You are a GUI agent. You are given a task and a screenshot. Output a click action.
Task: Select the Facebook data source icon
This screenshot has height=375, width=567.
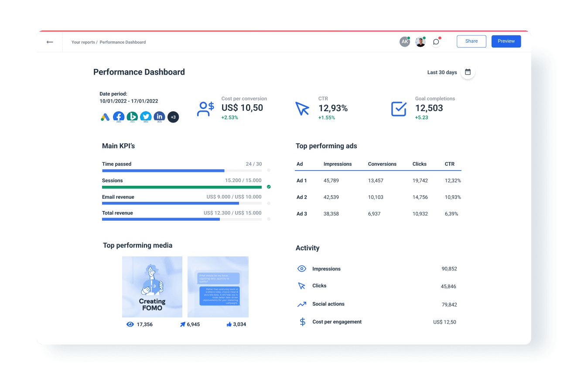click(x=119, y=116)
